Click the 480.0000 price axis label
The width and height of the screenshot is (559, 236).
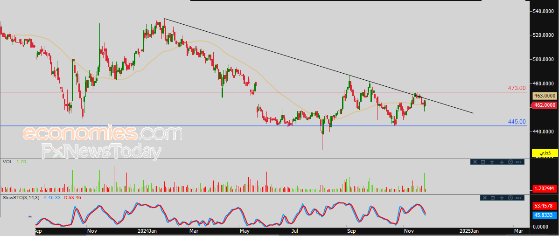544,83
